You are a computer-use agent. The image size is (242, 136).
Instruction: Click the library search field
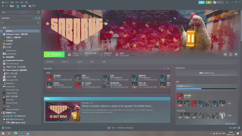pos(18,23)
